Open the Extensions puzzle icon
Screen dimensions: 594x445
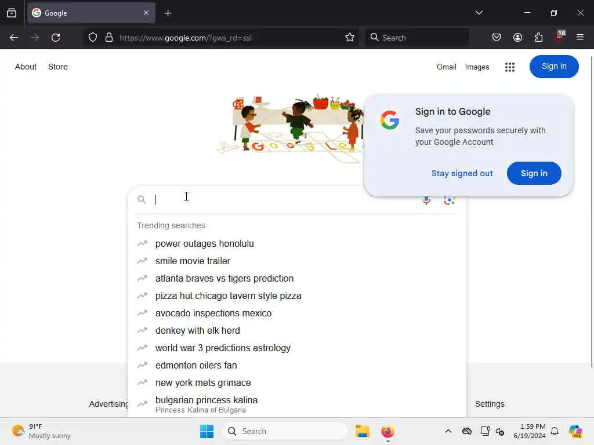[x=538, y=38]
